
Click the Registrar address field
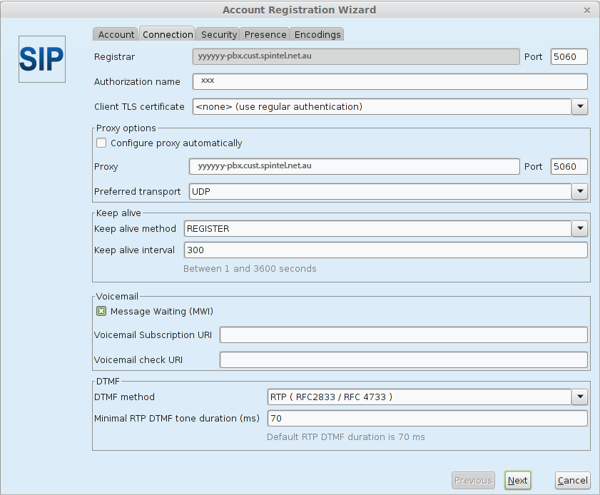(x=356, y=56)
